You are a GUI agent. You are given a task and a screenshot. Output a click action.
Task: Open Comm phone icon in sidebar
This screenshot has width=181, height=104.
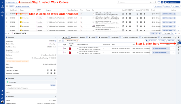2,11
